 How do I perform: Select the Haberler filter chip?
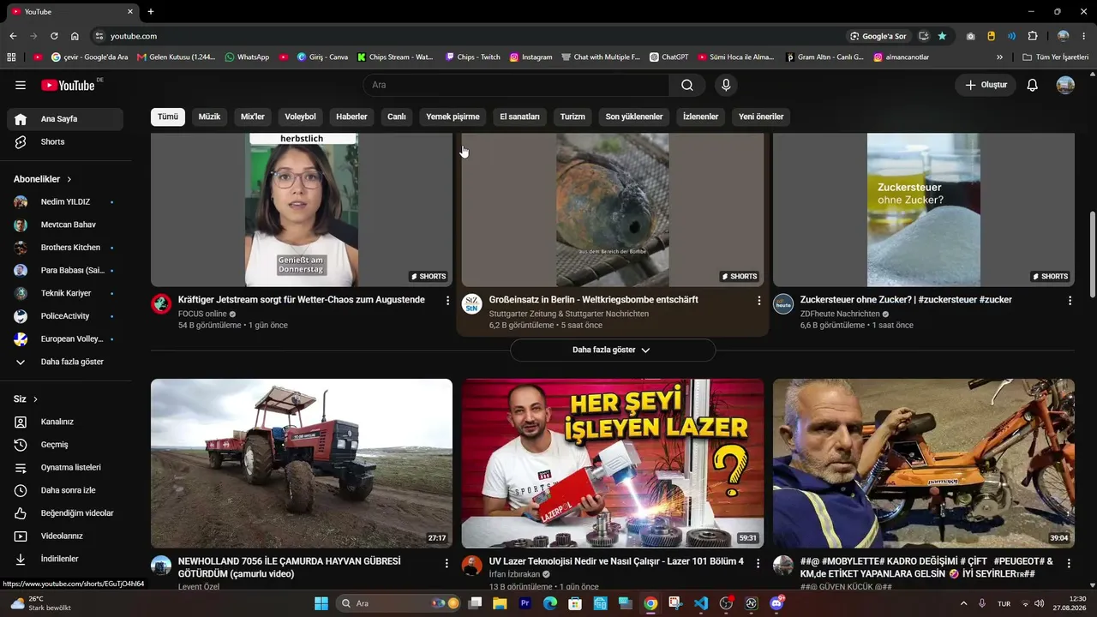(351, 117)
